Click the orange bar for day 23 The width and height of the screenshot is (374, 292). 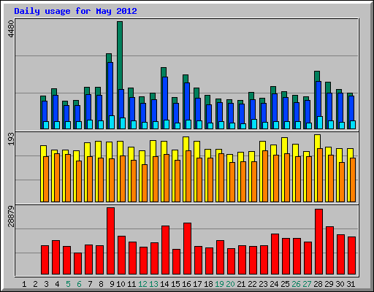point(265,176)
